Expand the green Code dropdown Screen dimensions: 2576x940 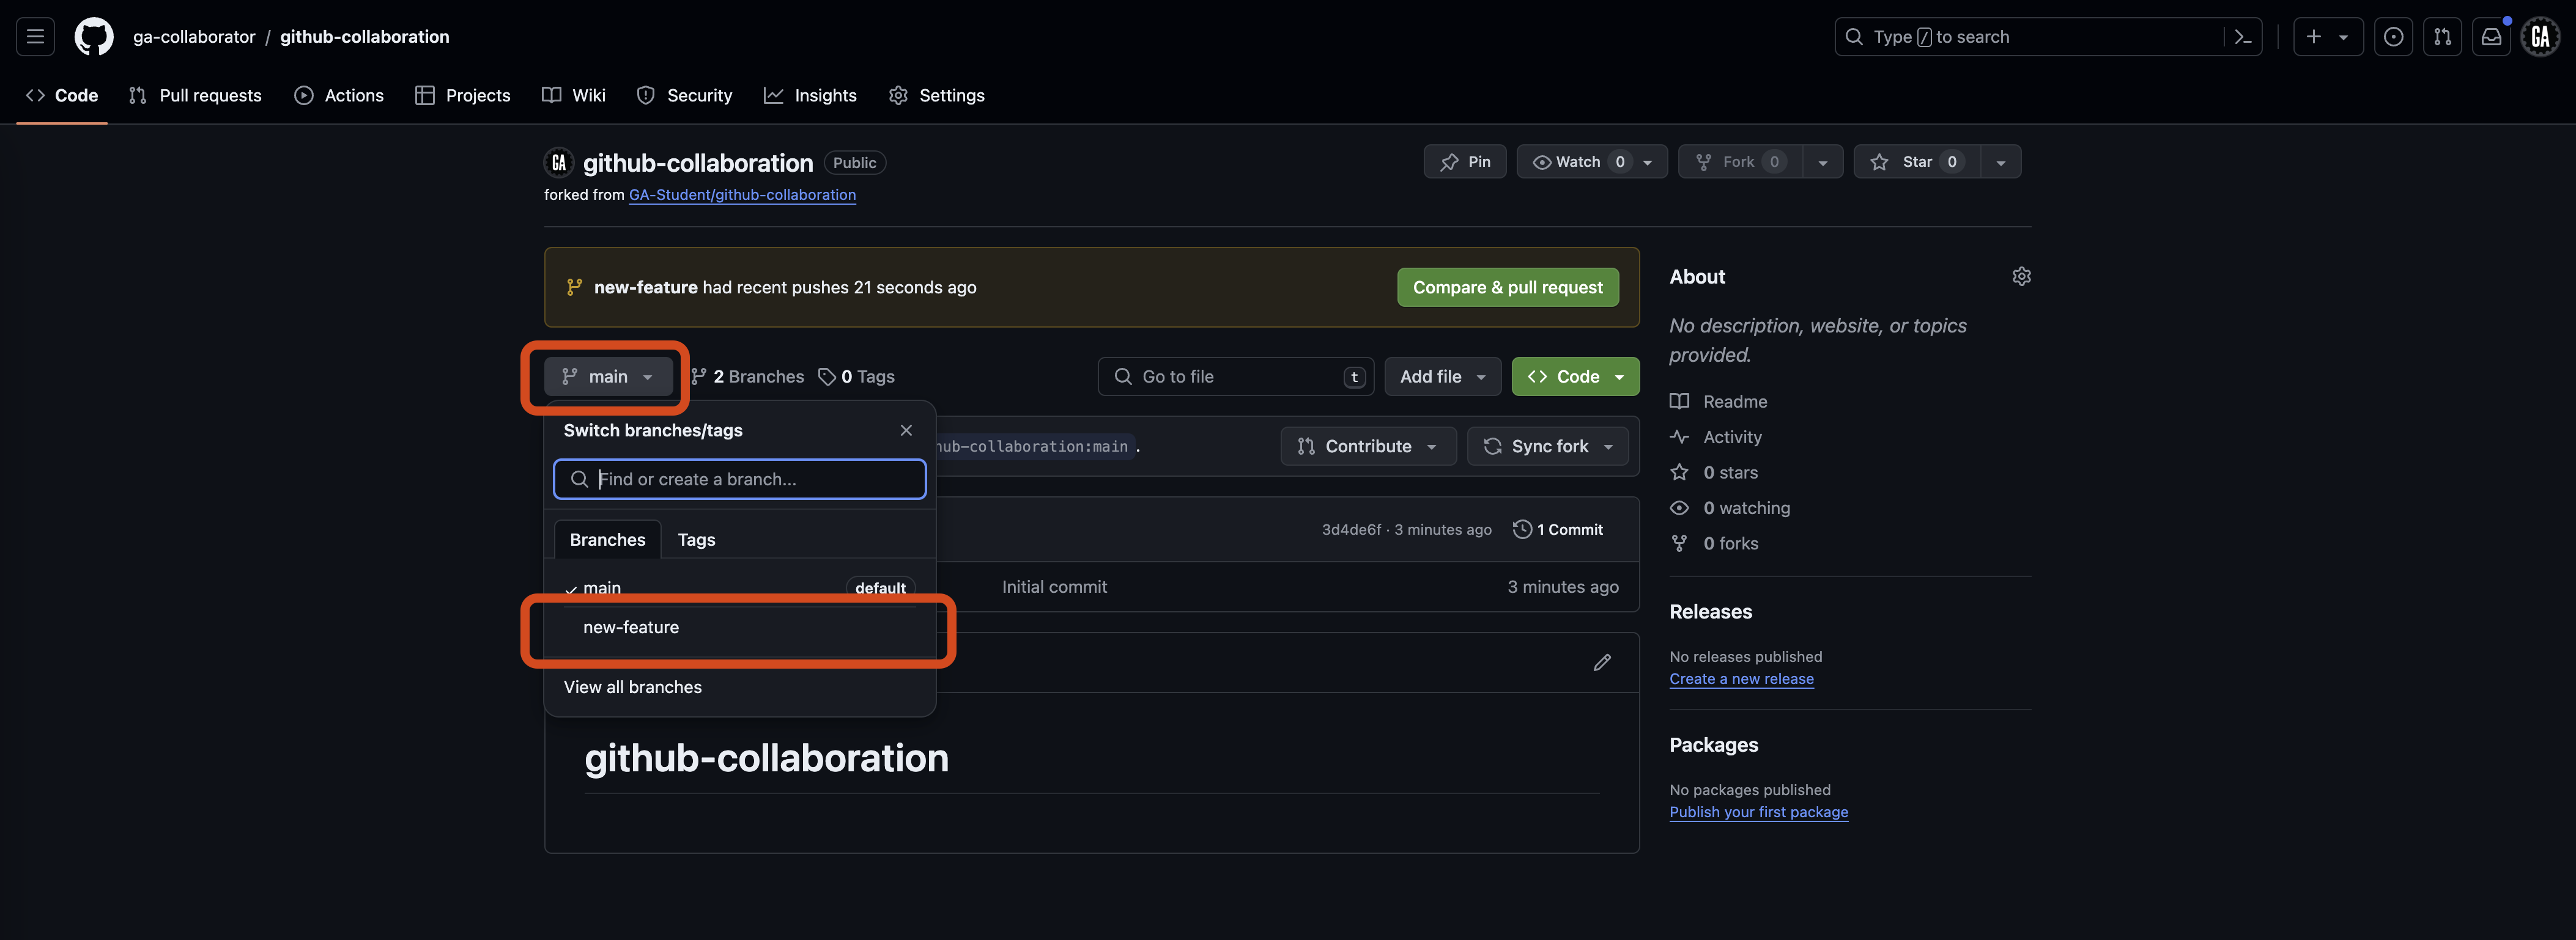(1619, 376)
